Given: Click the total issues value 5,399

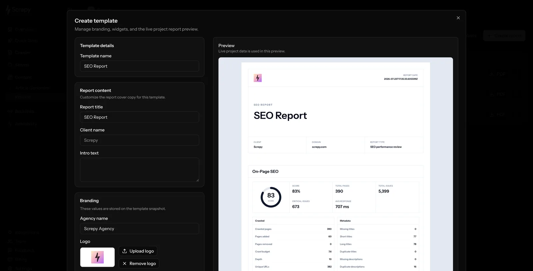Looking at the screenshot, I should (x=384, y=191).
